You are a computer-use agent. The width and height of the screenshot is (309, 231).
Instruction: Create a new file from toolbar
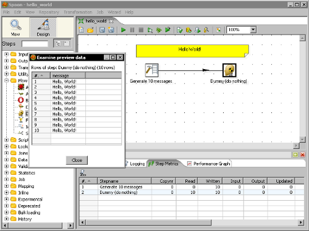click(82, 30)
